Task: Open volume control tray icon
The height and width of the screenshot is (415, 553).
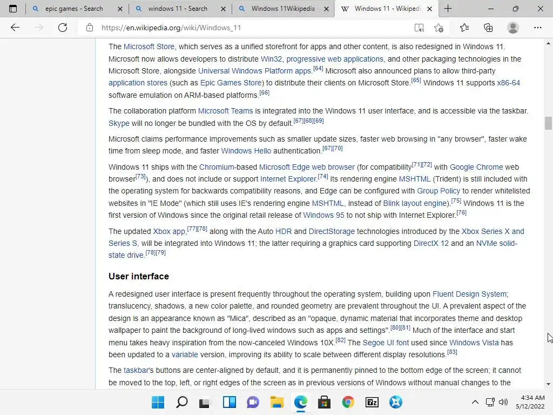Action: coord(503,402)
